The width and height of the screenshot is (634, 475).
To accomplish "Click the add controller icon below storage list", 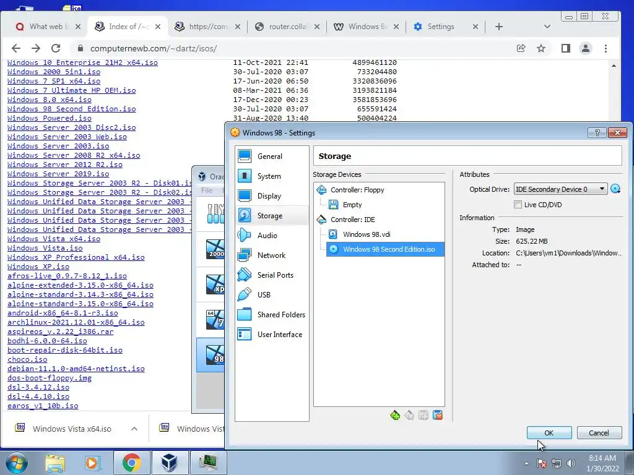I will pyautogui.click(x=395, y=415).
